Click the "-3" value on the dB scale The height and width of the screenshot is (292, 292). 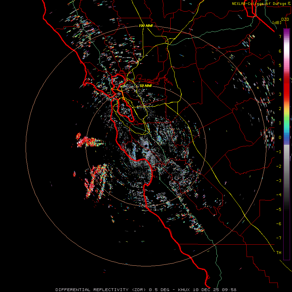[279, 181]
